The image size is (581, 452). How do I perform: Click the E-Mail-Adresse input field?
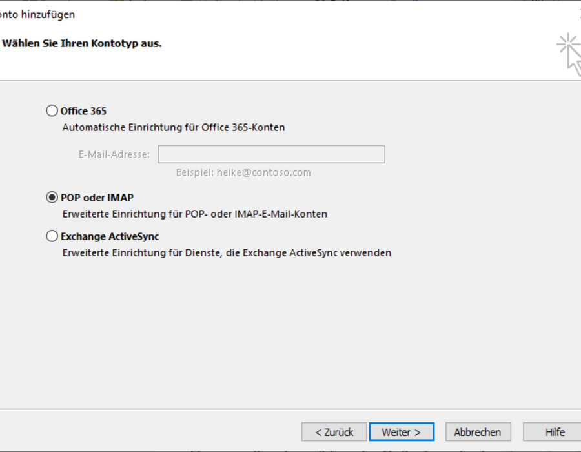[271, 154]
